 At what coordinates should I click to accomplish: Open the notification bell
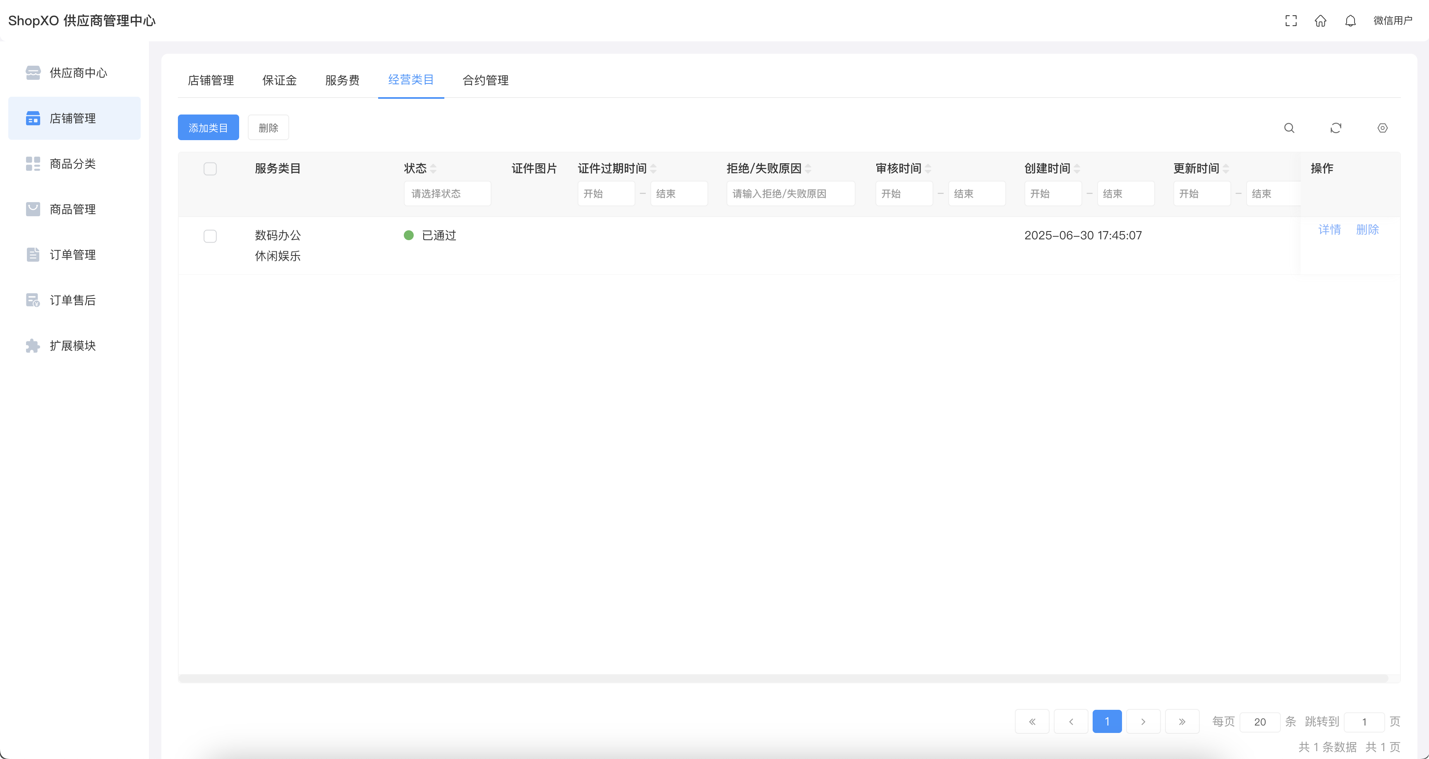[x=1350, y=21]
